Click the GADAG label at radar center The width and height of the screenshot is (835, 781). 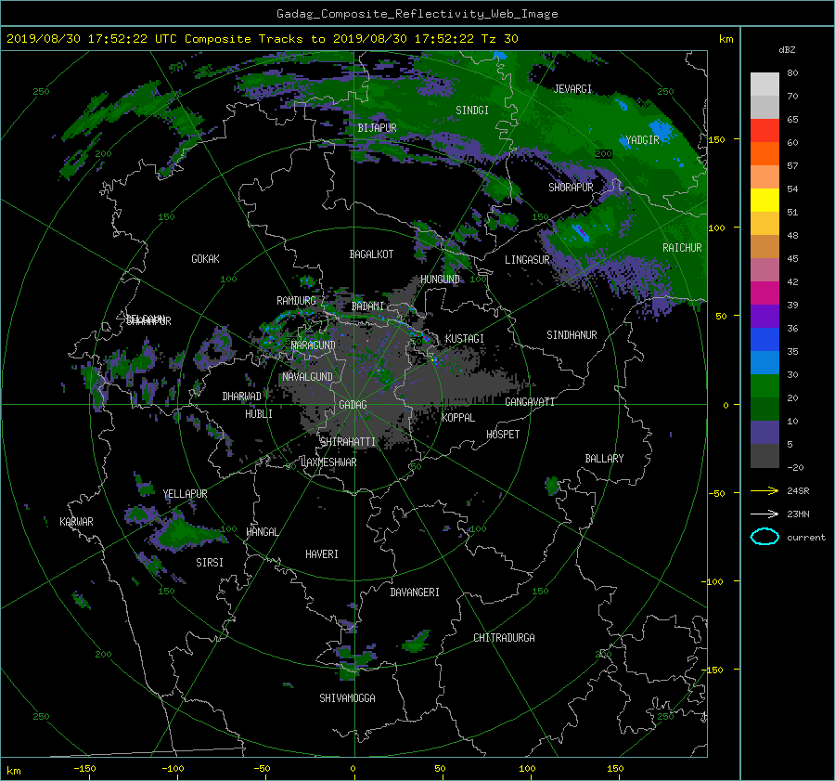tap(353, 405)
